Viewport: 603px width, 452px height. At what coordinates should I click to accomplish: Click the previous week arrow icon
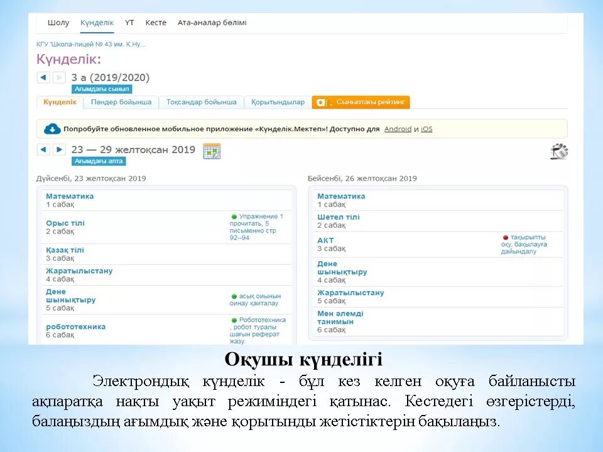[43, 150]
